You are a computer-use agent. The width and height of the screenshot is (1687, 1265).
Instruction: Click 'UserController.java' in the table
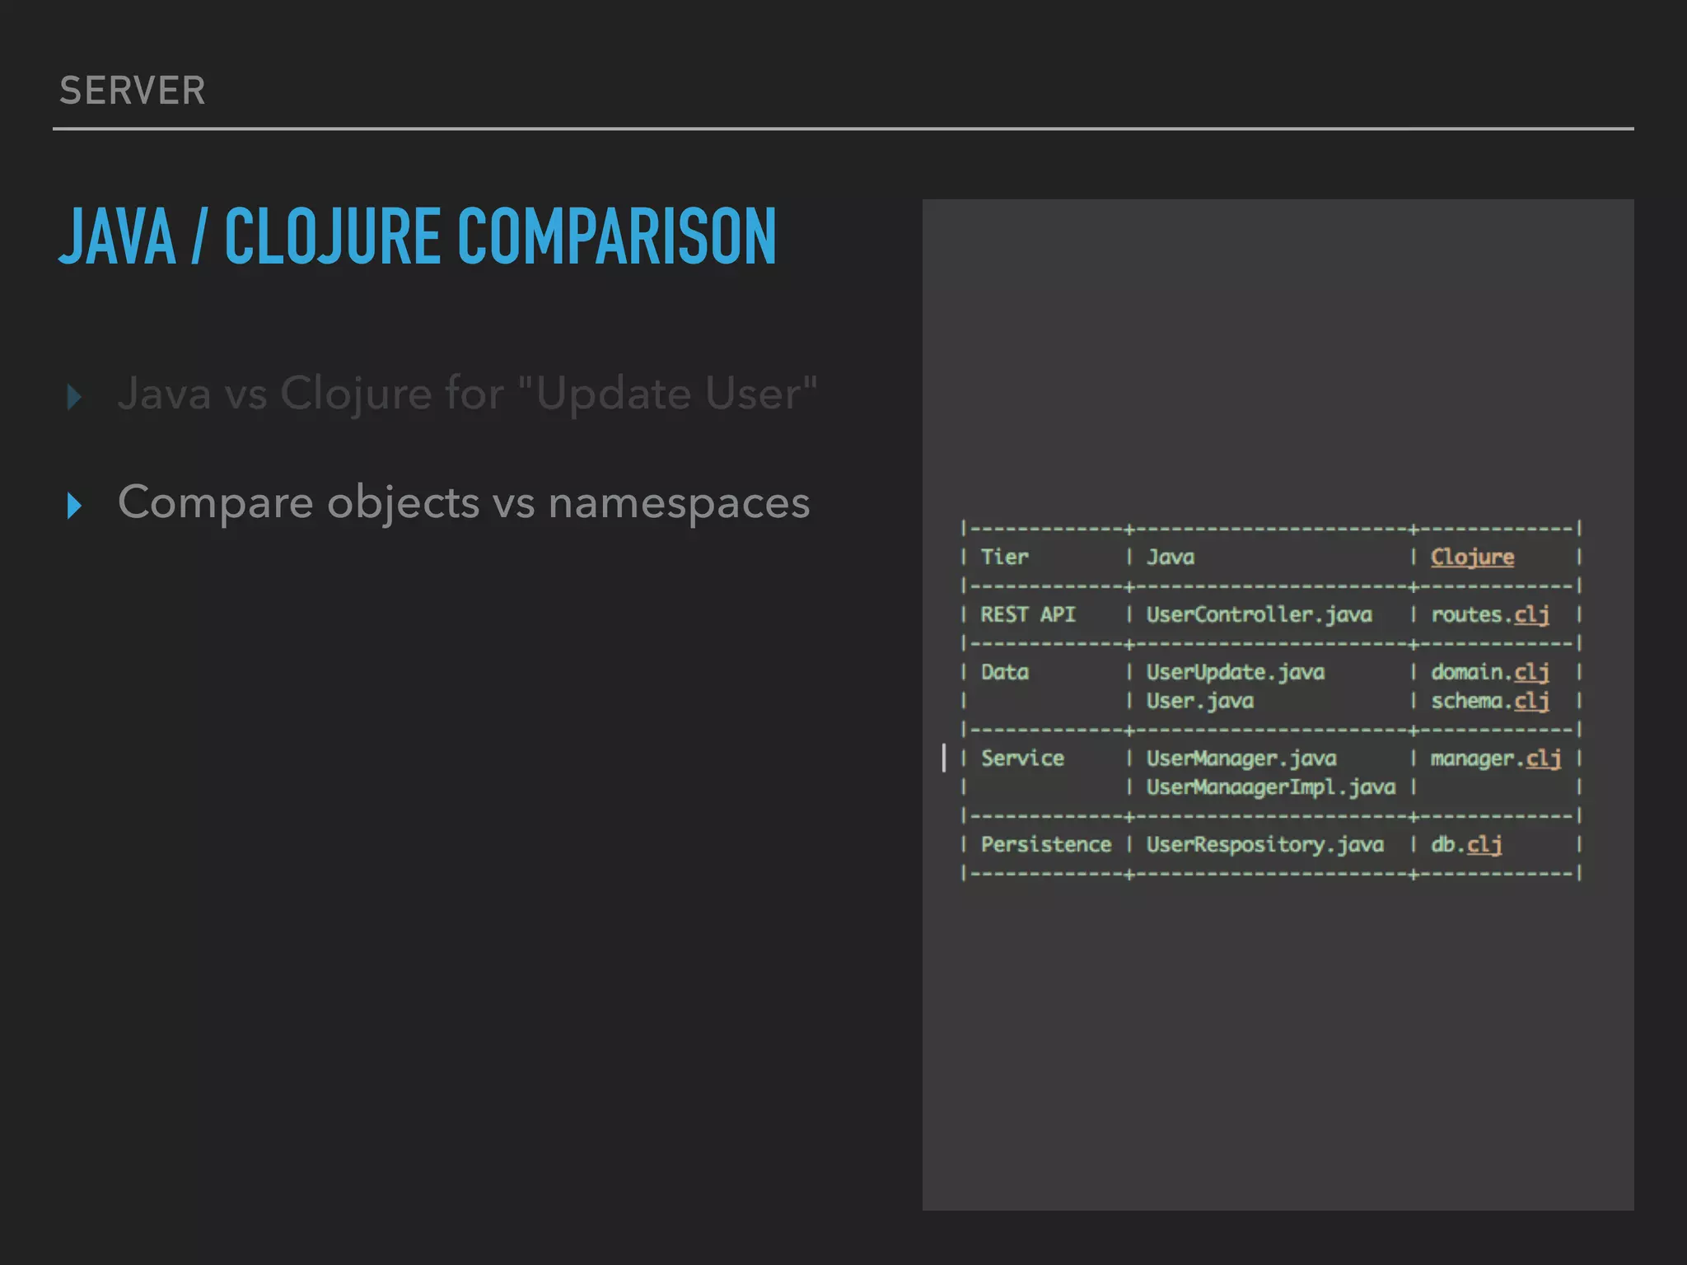[1259, 615]
